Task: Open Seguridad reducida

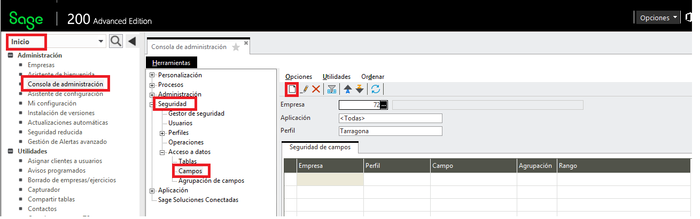Action: pyautogui.click(x=55, y=132)
